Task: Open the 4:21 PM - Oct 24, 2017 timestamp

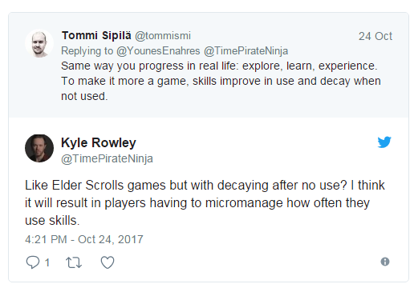Action: pos(84,239)
